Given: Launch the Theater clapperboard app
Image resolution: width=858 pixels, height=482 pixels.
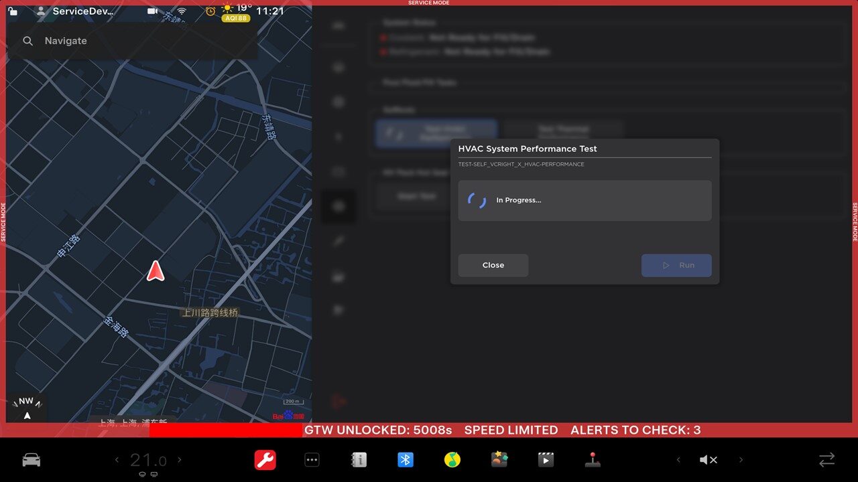Looking at the screenshot, I should (x=546, y=460).
